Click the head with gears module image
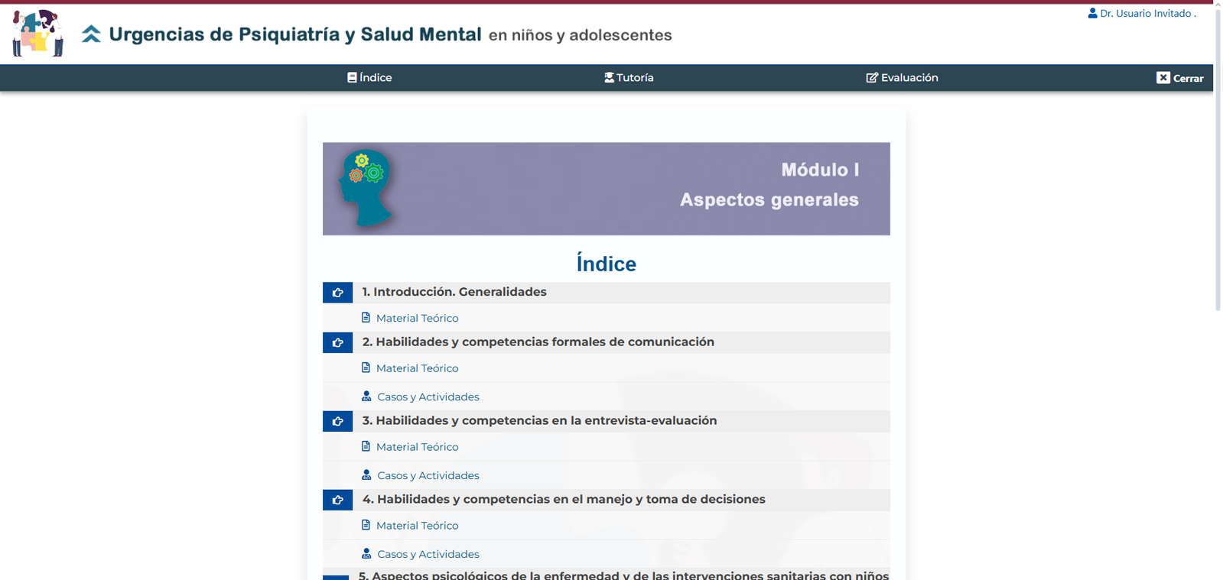Viewport: 1223px width, 580px height. 366,188
